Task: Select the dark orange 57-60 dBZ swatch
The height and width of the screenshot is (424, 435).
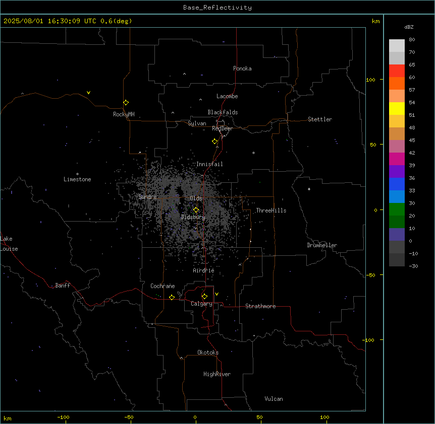Action: [397, 83]
